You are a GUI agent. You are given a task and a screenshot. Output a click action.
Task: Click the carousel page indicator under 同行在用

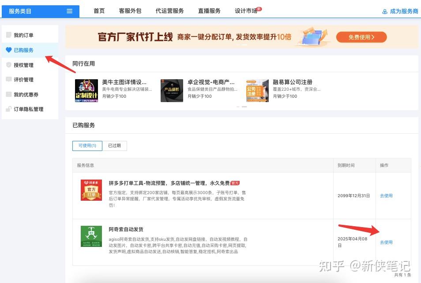point(241,107)
